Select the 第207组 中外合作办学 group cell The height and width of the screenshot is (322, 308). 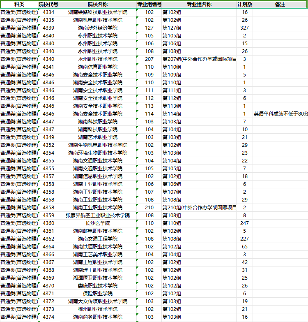[199, 59]
